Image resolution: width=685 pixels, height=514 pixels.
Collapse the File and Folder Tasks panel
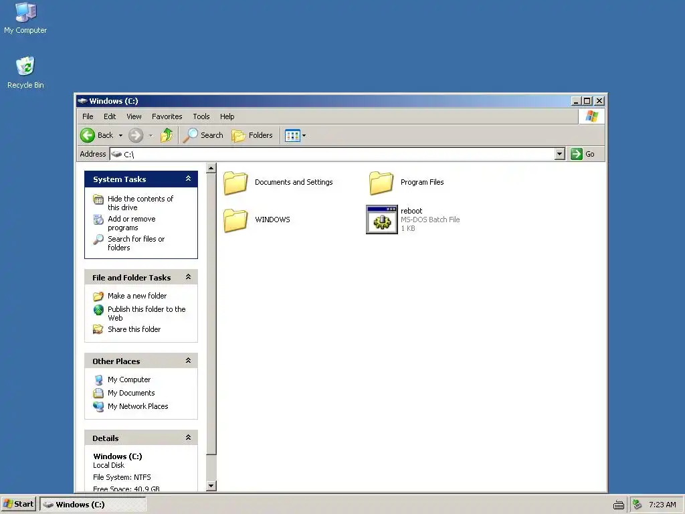(x=188, y=277)
